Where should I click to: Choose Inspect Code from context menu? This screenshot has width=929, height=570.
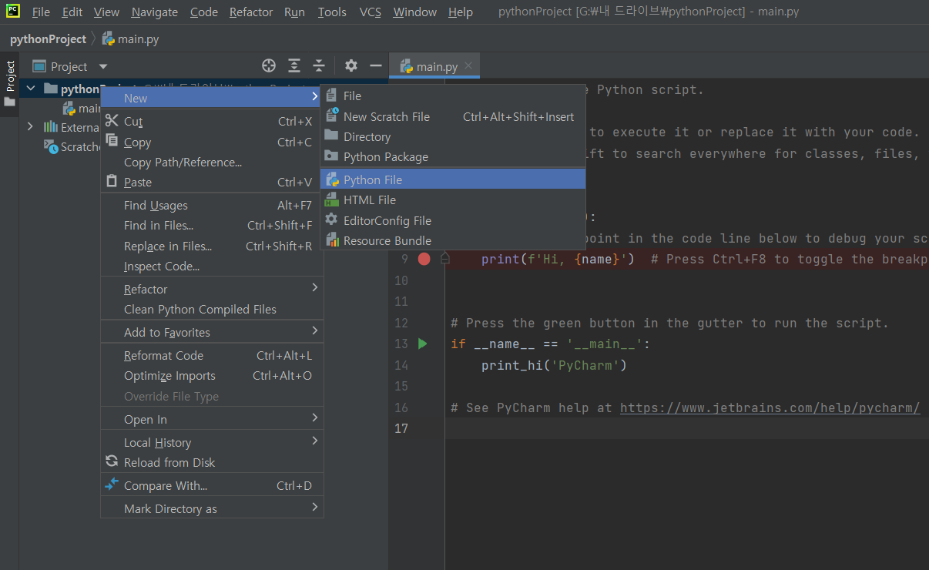[x=212, y=266]
